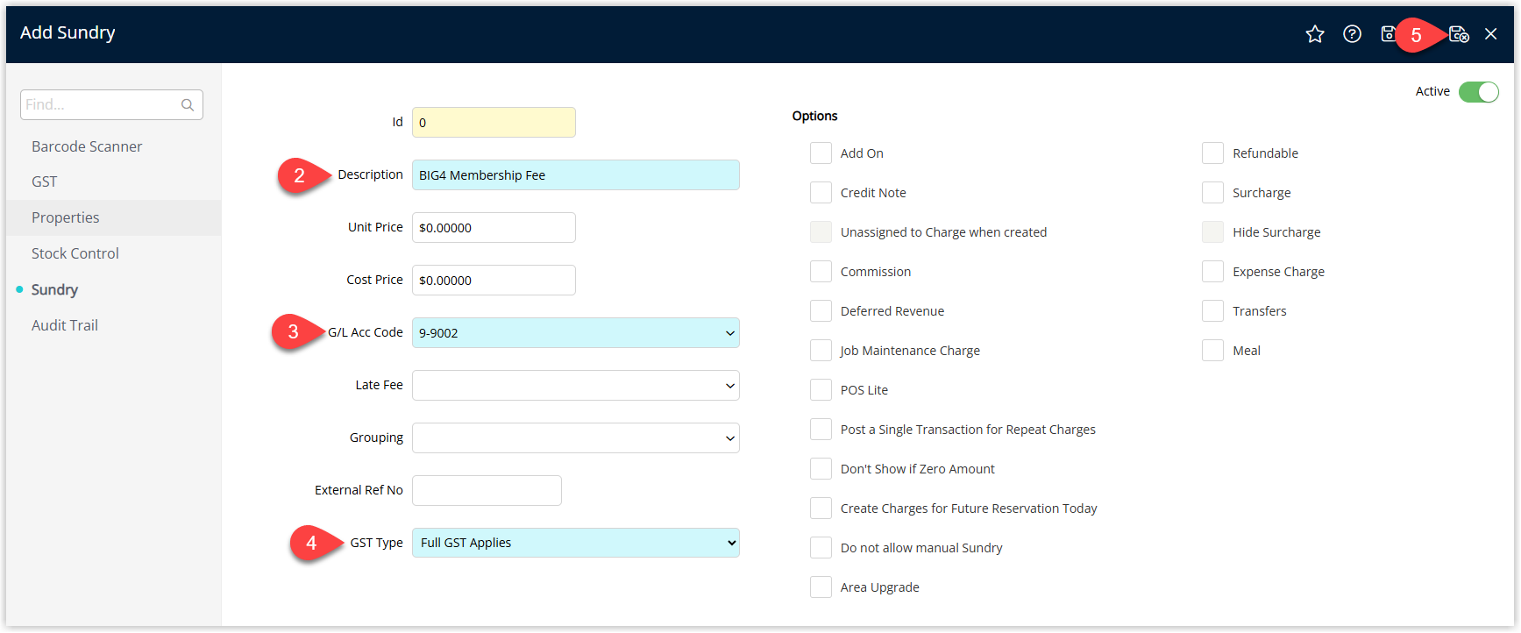1521x633 pixels.
Task: Expand the Late Fee dropdown
Action: pos(575,386)
